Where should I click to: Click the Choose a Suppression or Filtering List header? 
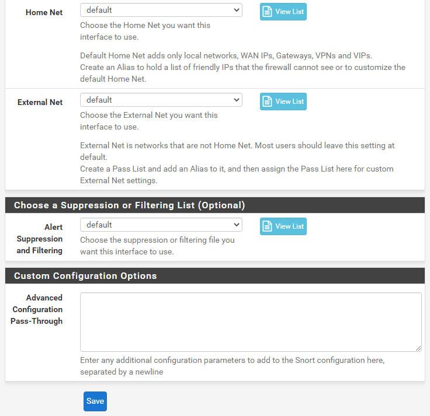[x=129, y=205]
